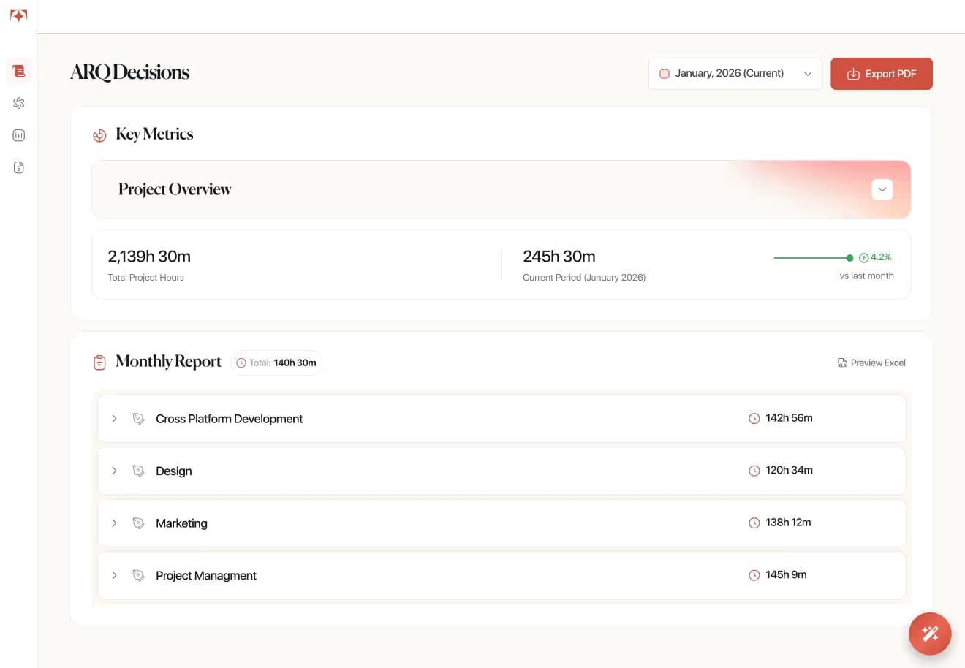Click the clock icon next to 138h 12m
This screenshot has width=965, height=668.
(754, 523)
